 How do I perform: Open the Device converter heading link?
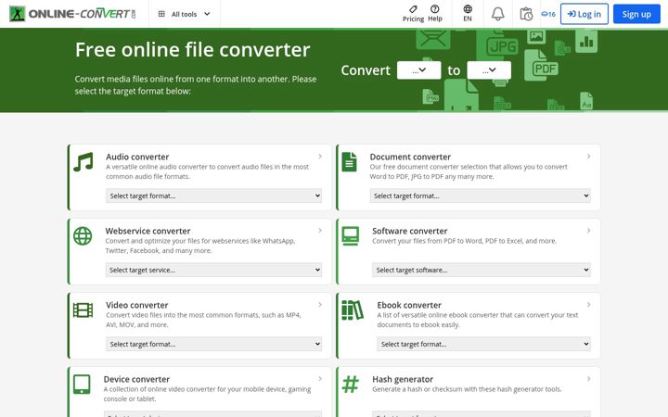pos(136,379)
